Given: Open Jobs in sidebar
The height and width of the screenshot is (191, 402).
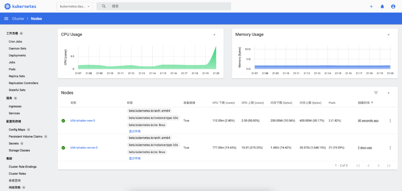Looking at the screenshot, I should [12, 62].
